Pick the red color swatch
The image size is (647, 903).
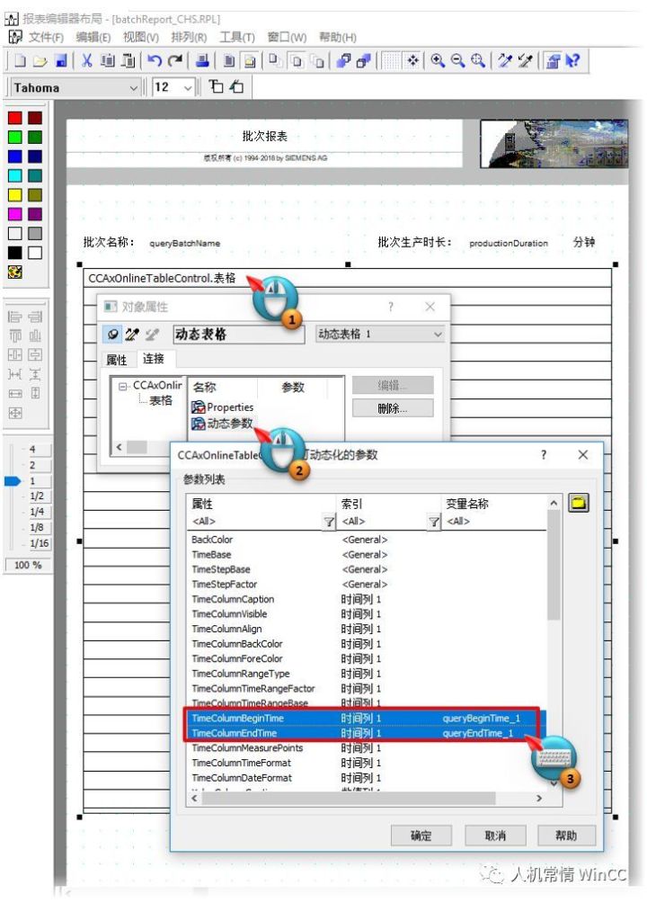[x=15, y=118]
